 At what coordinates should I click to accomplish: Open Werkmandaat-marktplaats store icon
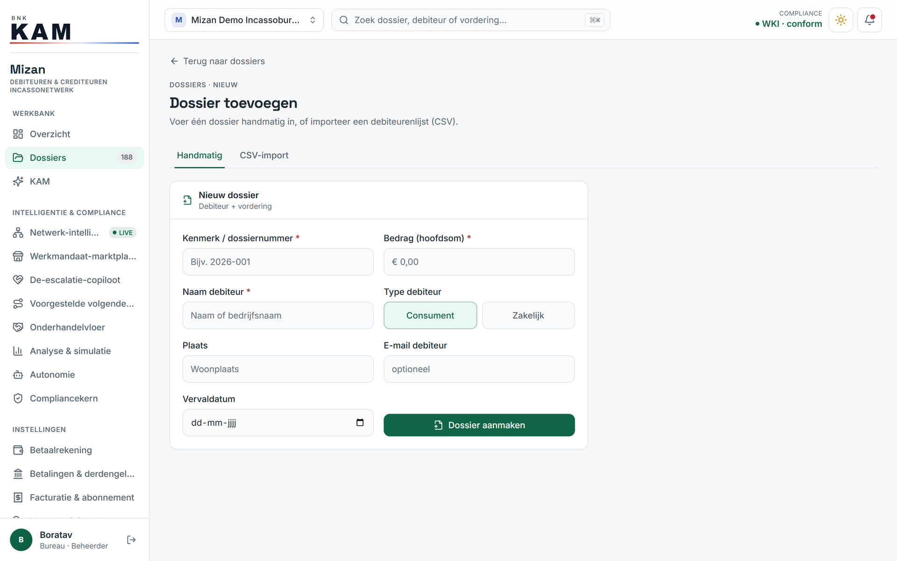18,256
